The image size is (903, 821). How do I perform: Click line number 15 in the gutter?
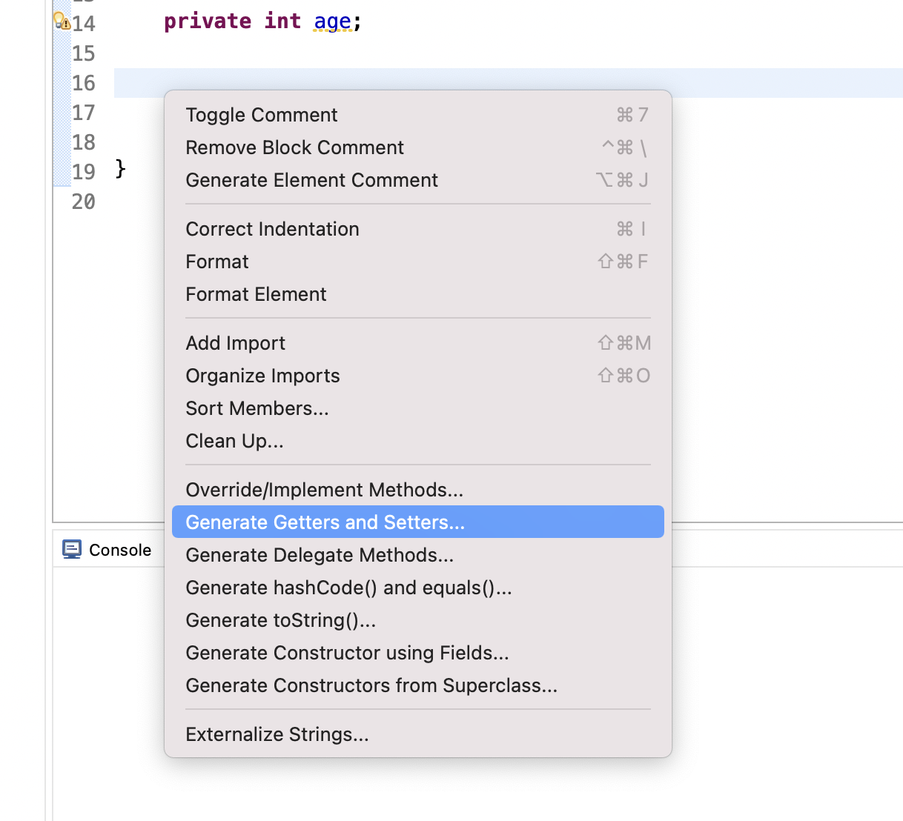pyautogui.click(x=84, y=53)
